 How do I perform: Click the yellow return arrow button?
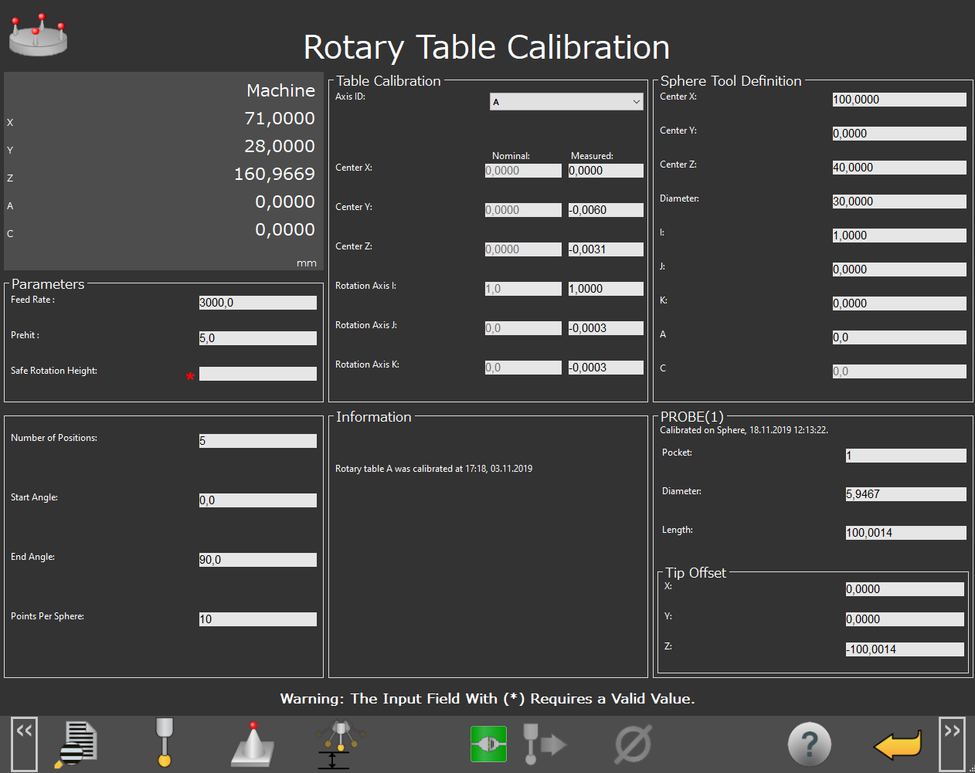(x=897, y=745)
